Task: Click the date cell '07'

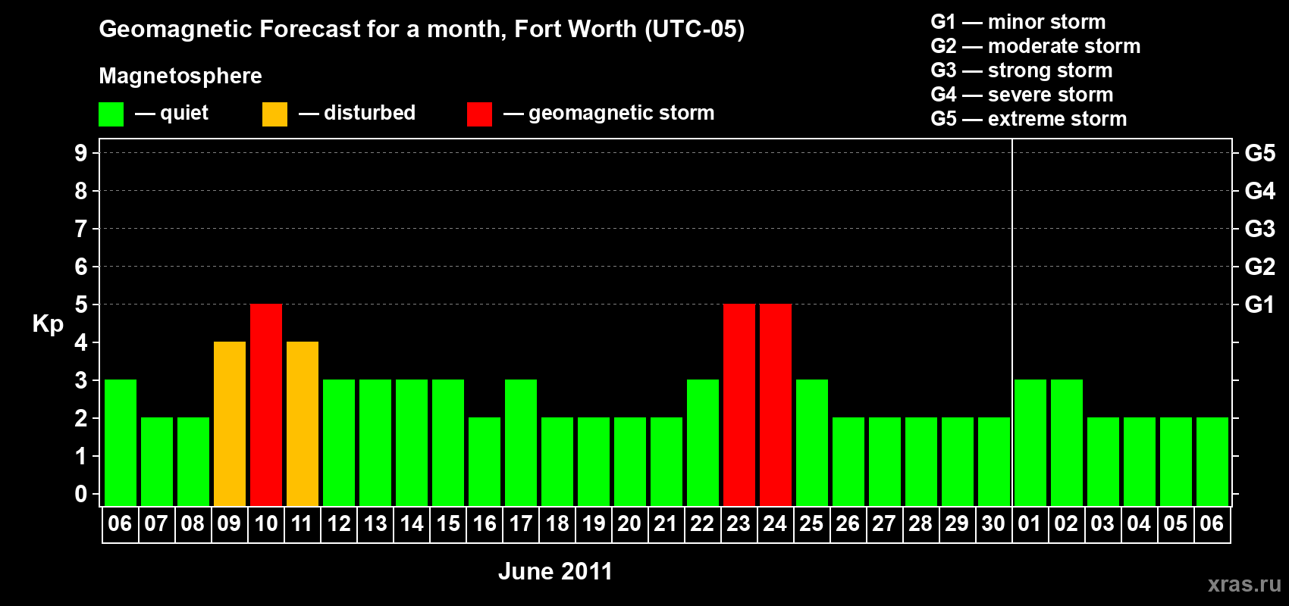Action: coord(156,524)
